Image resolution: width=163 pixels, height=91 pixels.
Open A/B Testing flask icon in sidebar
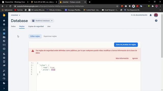pyautogui.click(x=4, y=75)
